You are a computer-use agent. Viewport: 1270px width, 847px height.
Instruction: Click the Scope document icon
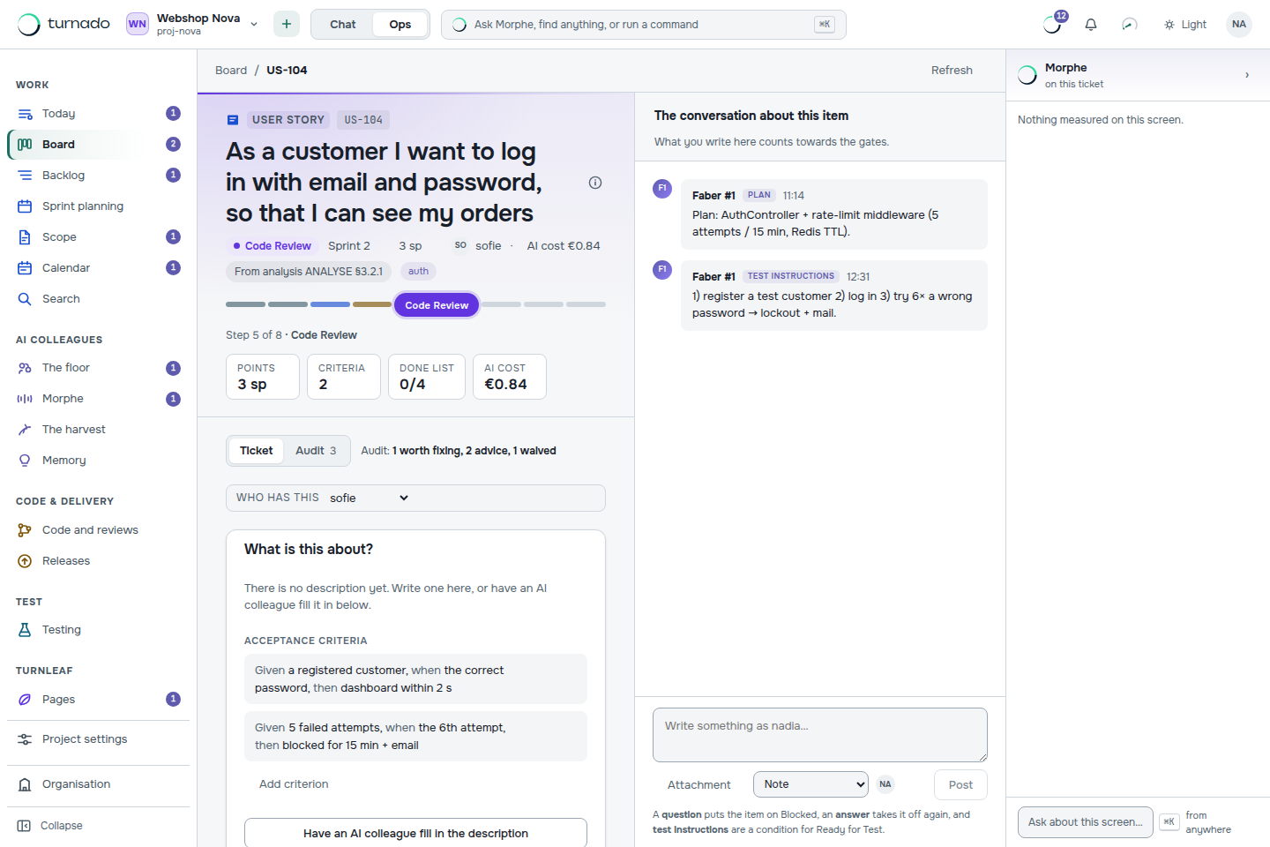pos(25,237)
